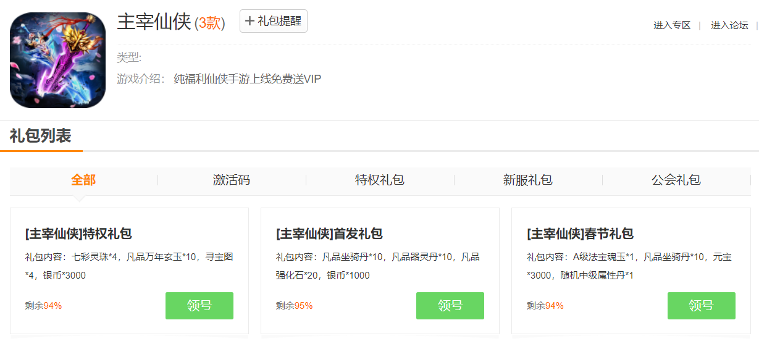The height and width of the screenshot is (341, 759).
Task: Click the 剩余95% indicator on 首发礼包
Action: point(294,306)
